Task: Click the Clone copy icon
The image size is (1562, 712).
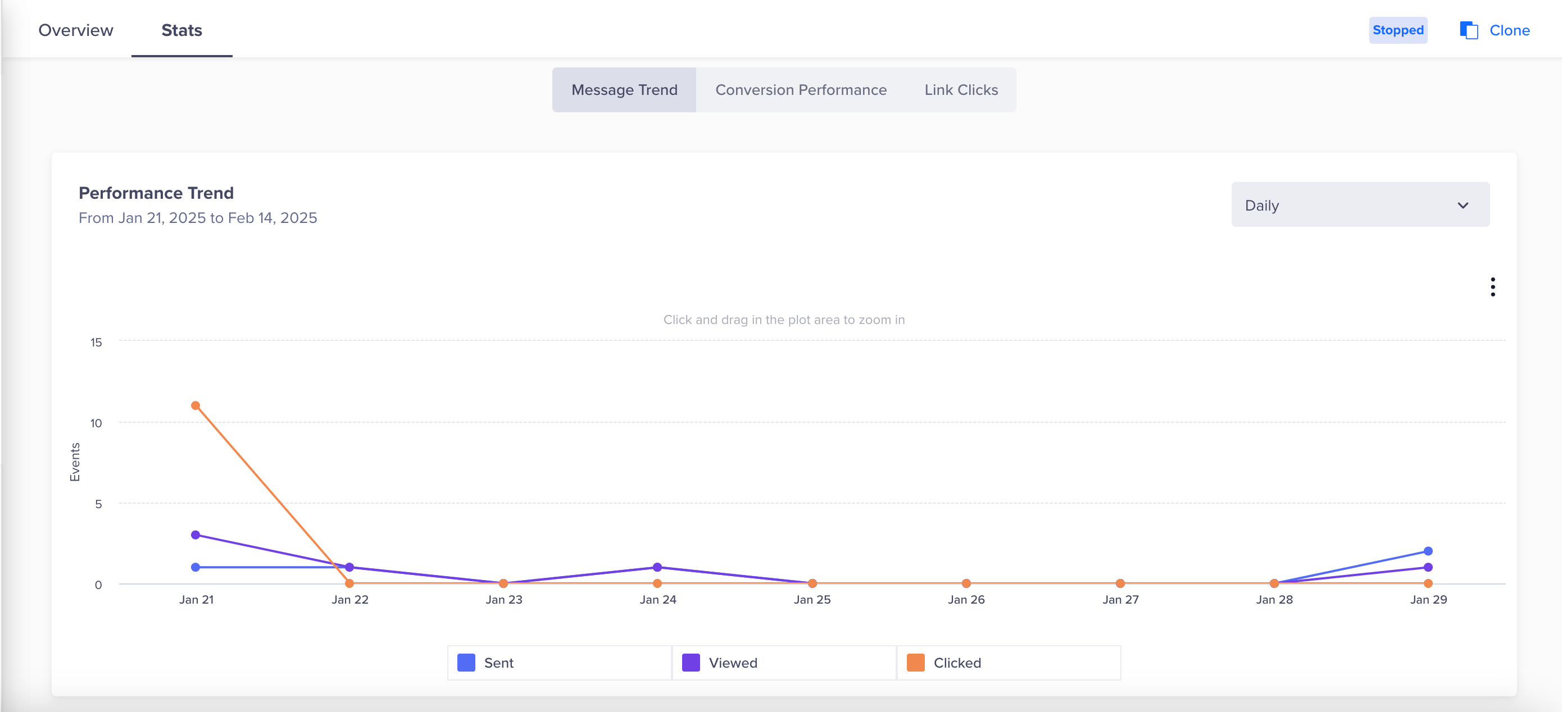Action: (x=1468, y=30)
